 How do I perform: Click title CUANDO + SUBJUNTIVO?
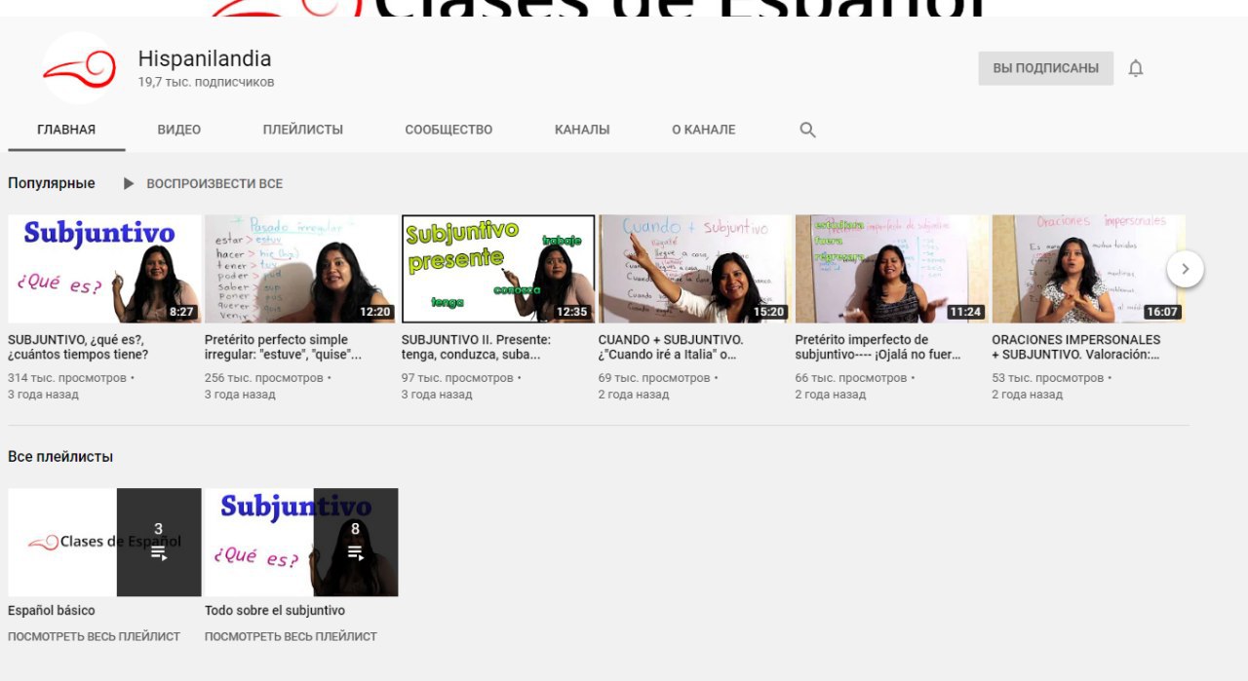coord(672,347)
